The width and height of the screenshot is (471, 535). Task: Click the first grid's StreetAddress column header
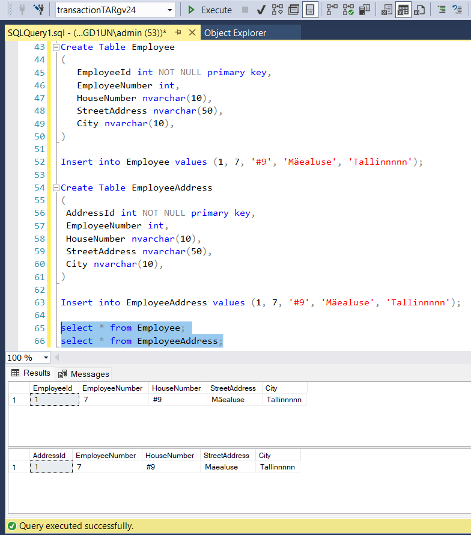[234, 388]
